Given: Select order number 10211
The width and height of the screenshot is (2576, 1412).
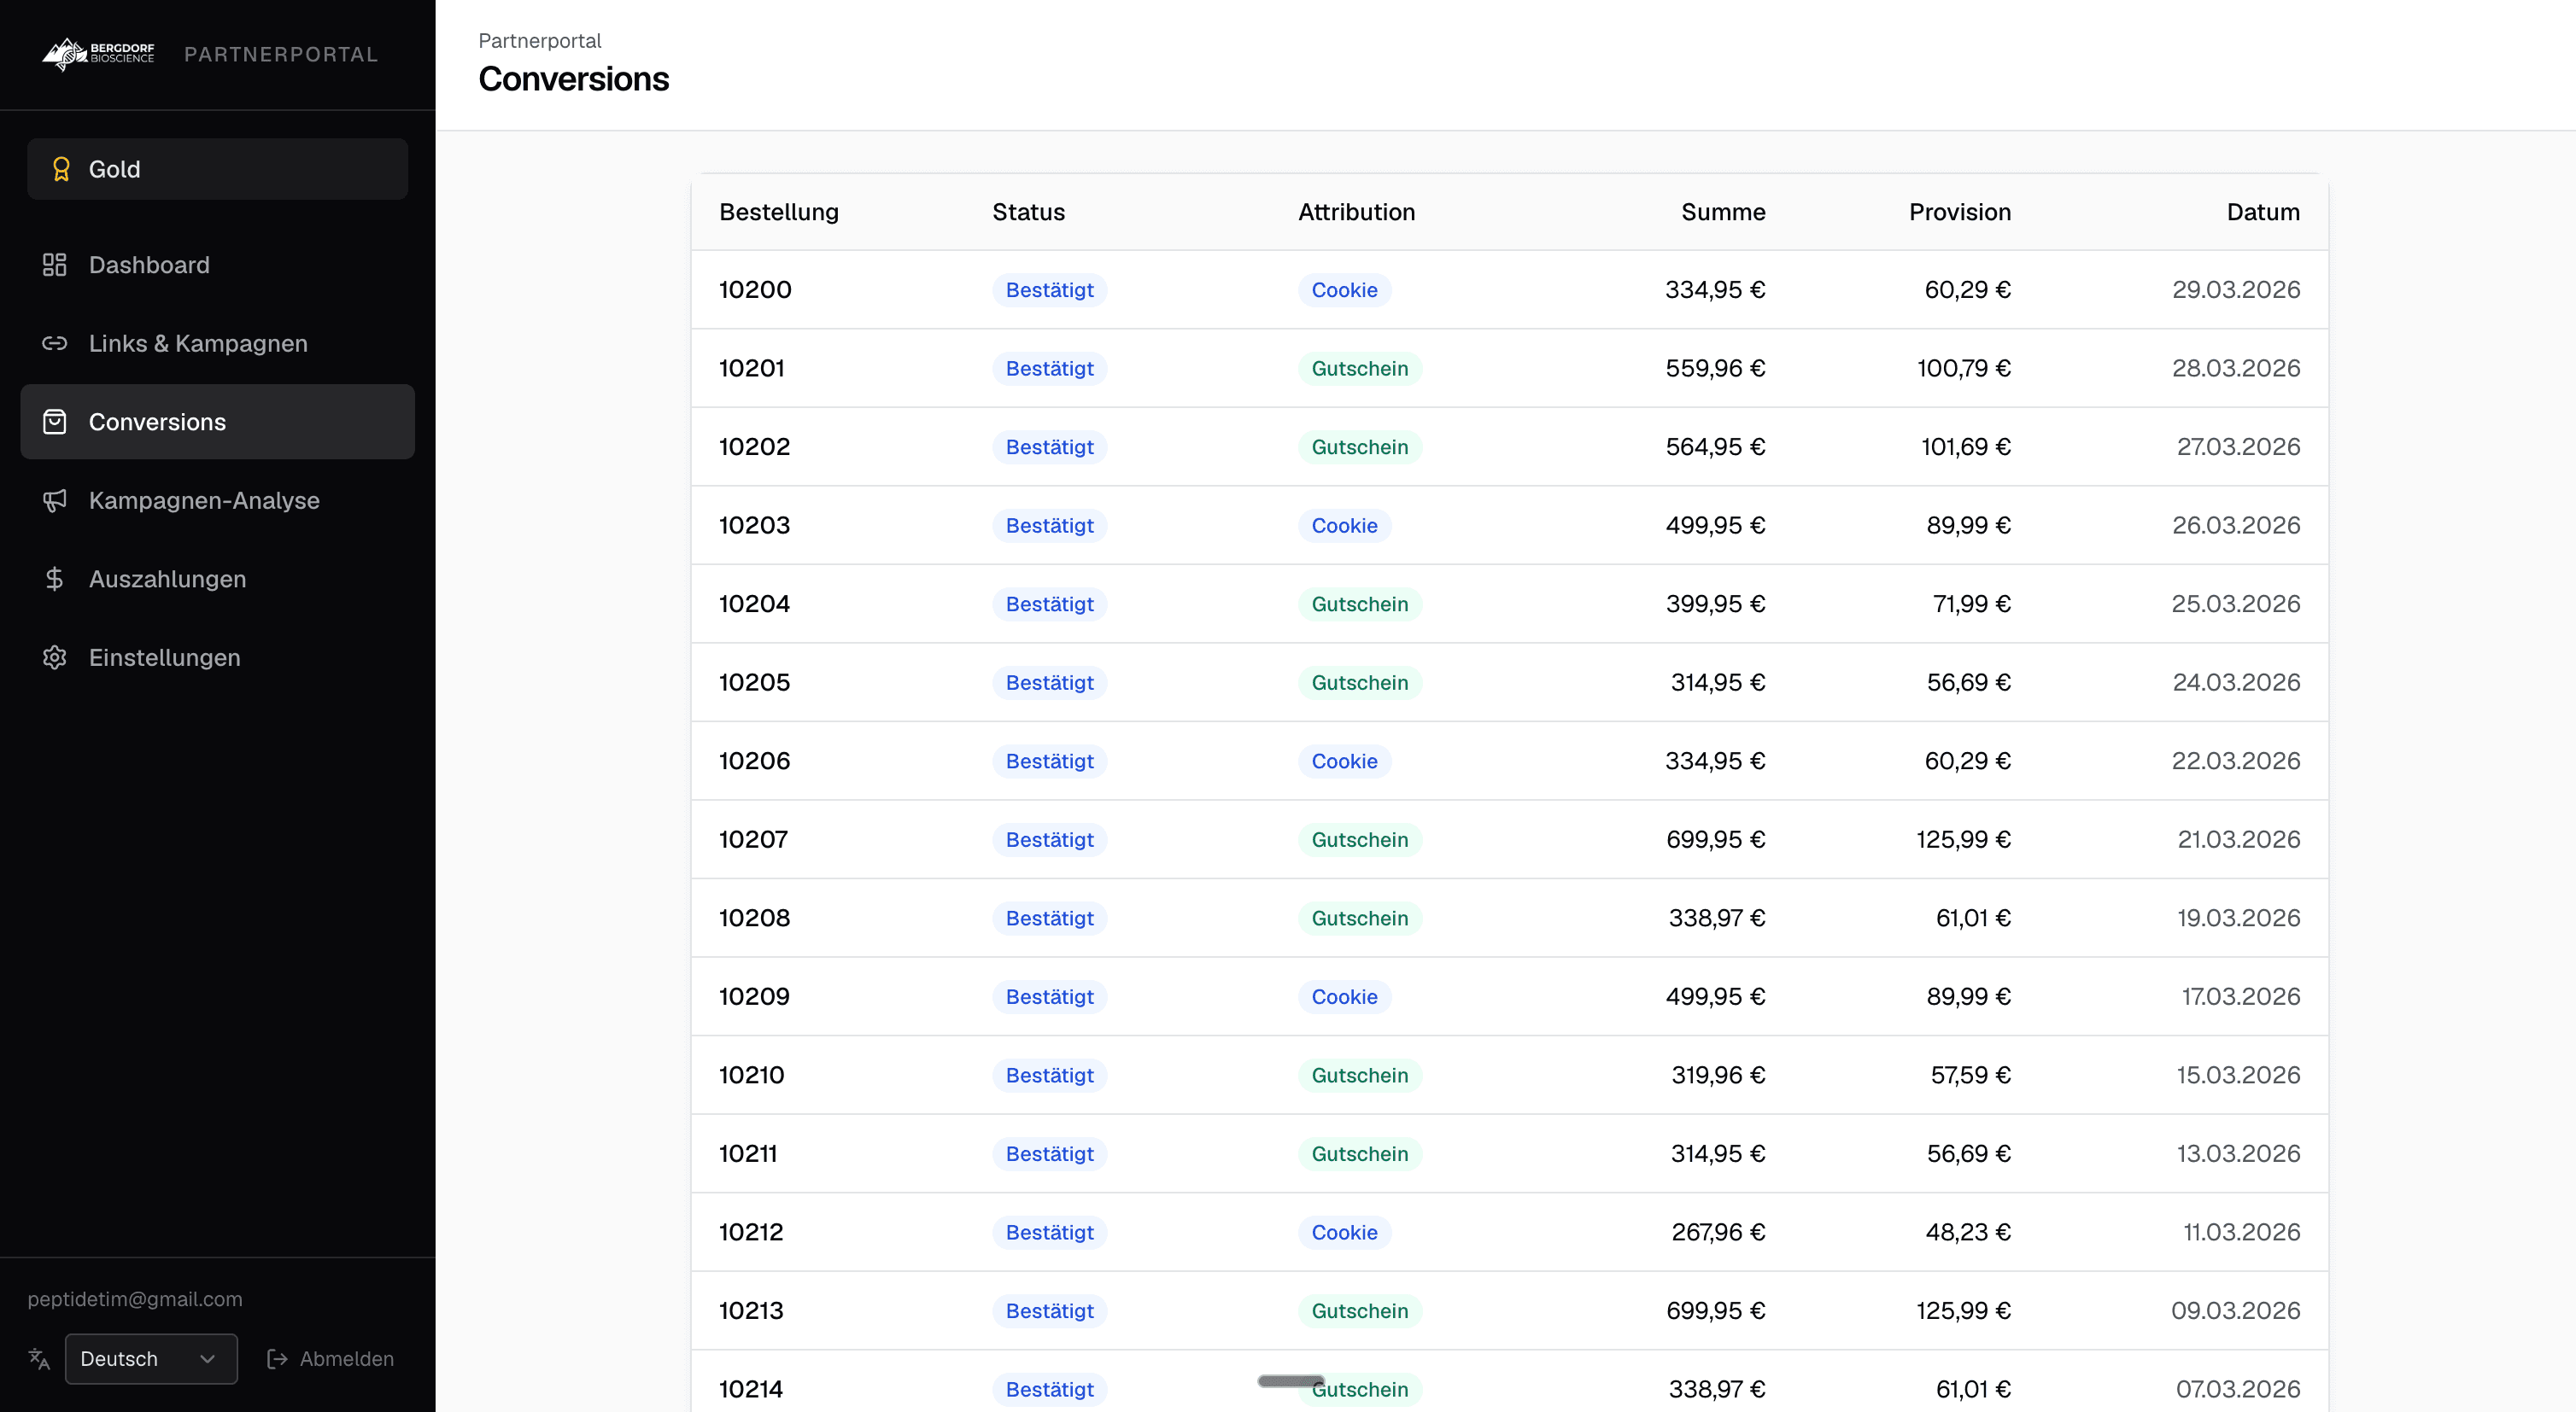Looking at the screenshot, I should (x=748, y=1154).
